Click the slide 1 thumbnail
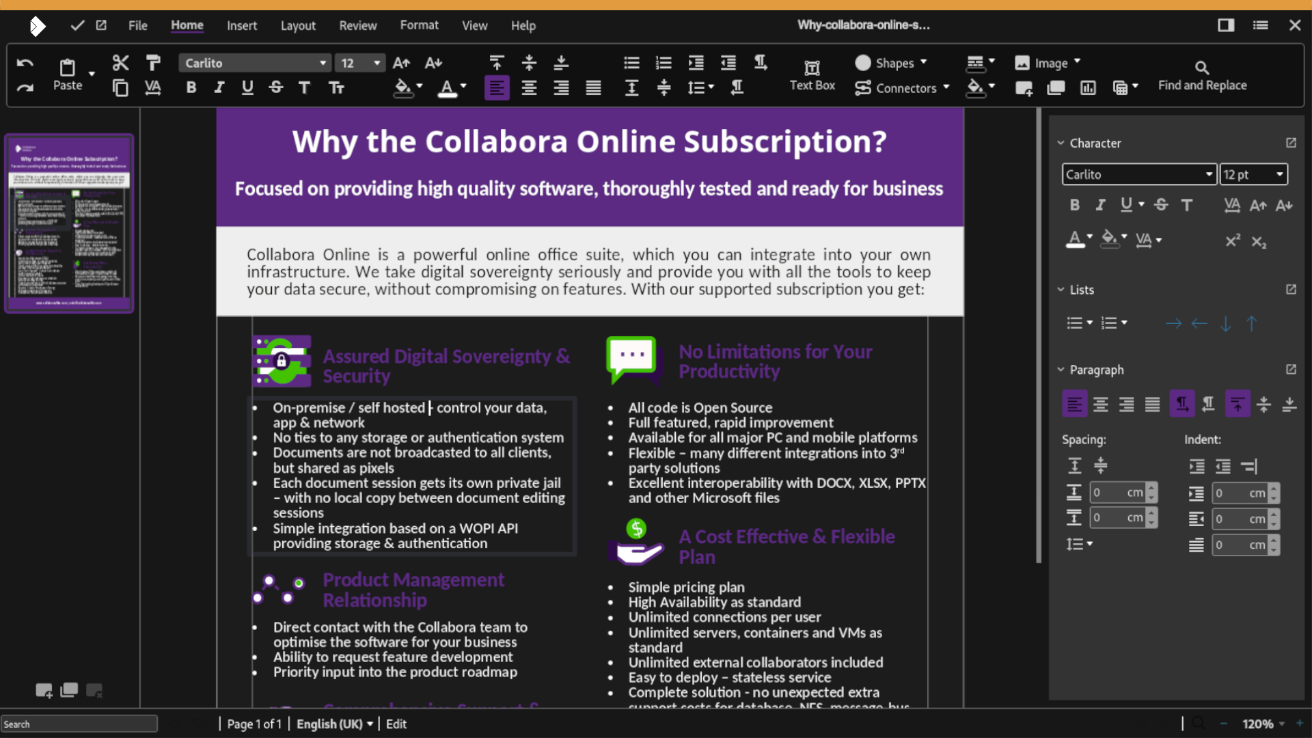 click(x=69, y=223)
